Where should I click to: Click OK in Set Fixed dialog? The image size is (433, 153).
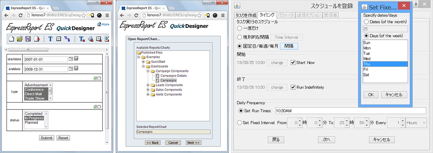coord(371,95)
